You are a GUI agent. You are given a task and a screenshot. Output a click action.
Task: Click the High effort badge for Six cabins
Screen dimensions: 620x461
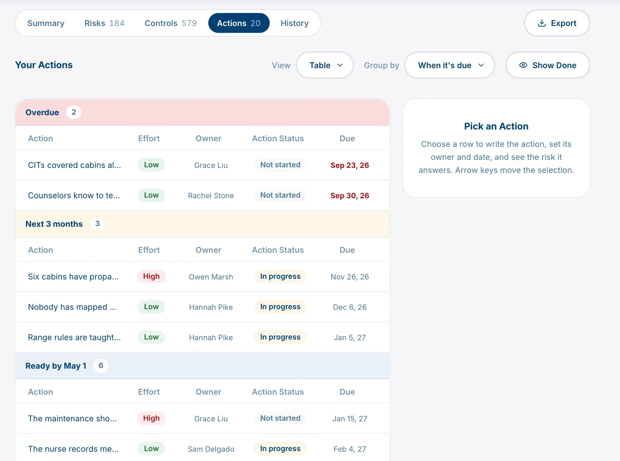click(151, 276)
